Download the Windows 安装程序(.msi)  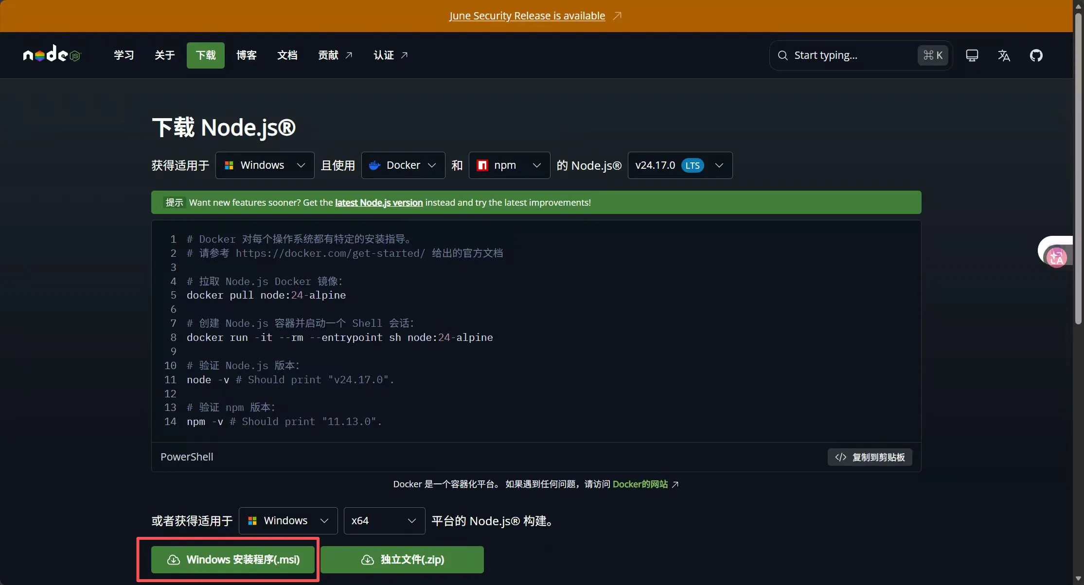coord(232,560)
